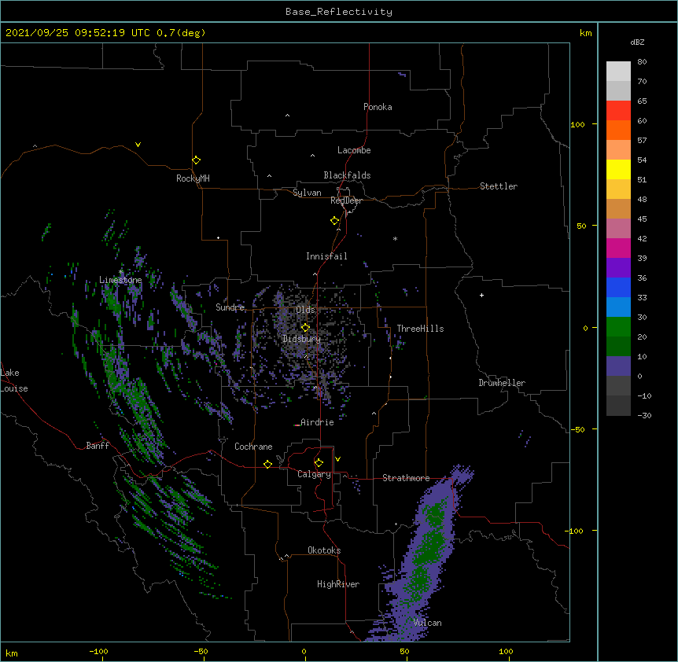Click the Lake Louise label
The image size is (678, 662).
pos(14,381)
